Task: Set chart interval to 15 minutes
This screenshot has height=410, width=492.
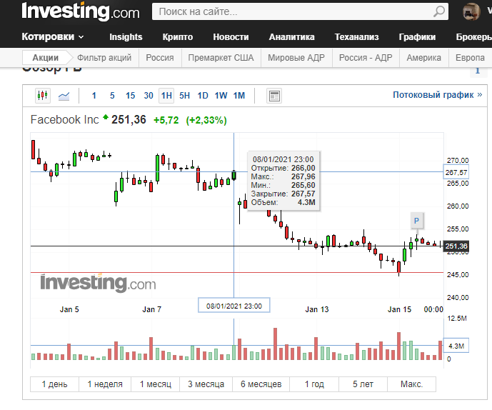Action: click(x=130, y=96)
